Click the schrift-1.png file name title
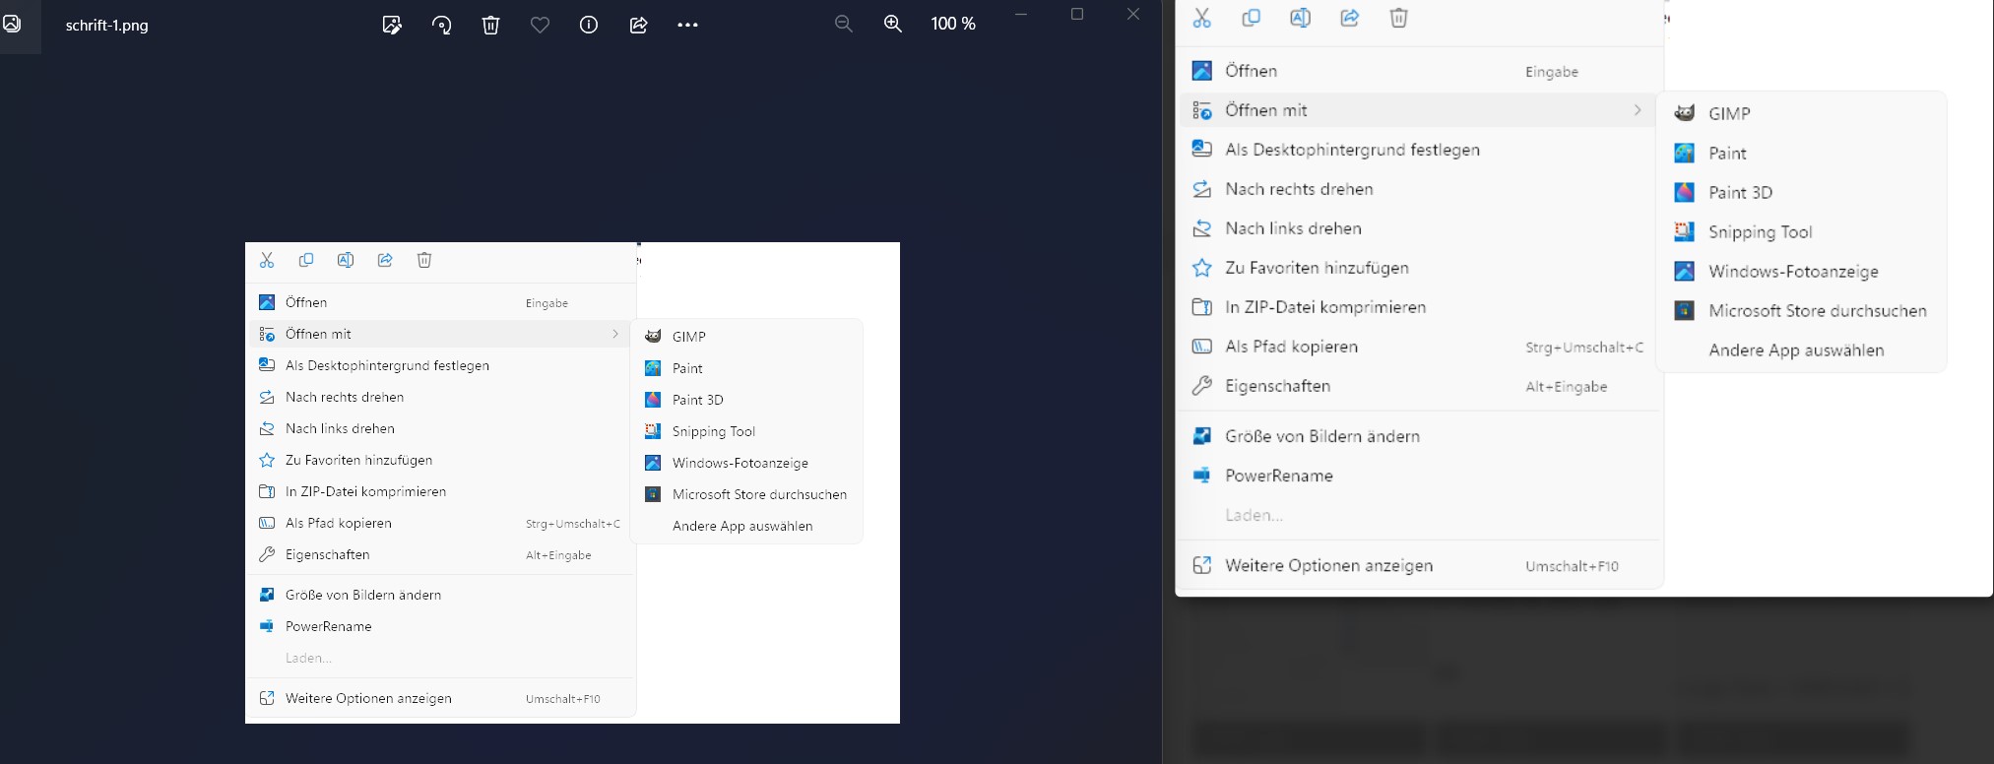Image resolution: width=1994 pixels, height=764 pixels. (x=107, y=26)
